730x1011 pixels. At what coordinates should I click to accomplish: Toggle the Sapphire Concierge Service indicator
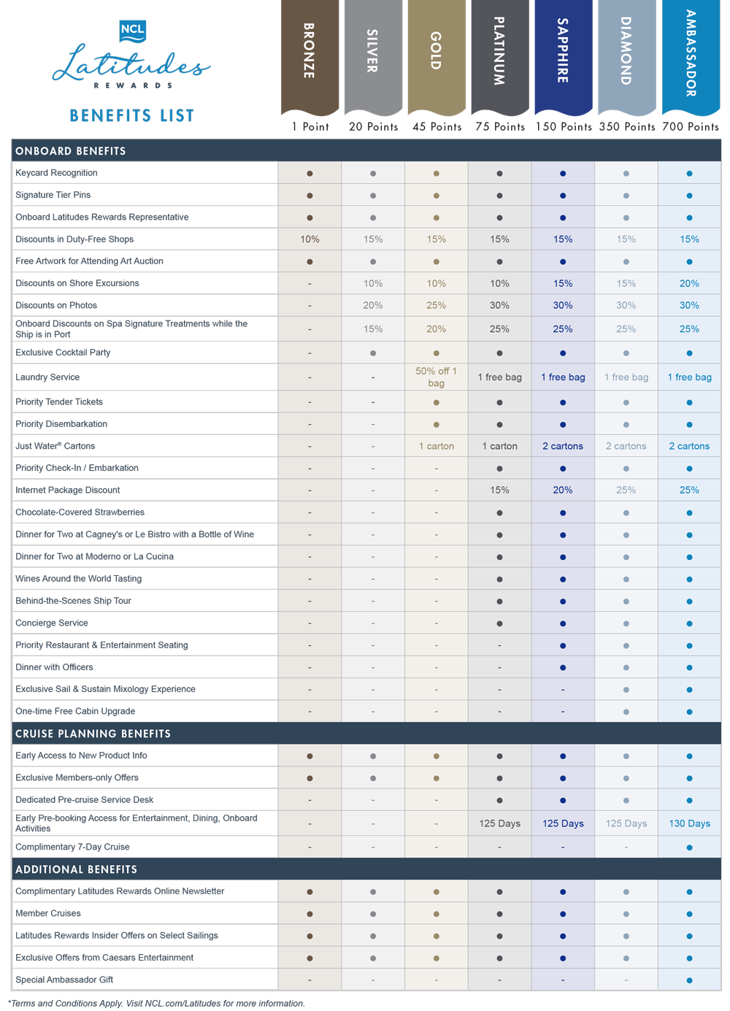point(563,623)
